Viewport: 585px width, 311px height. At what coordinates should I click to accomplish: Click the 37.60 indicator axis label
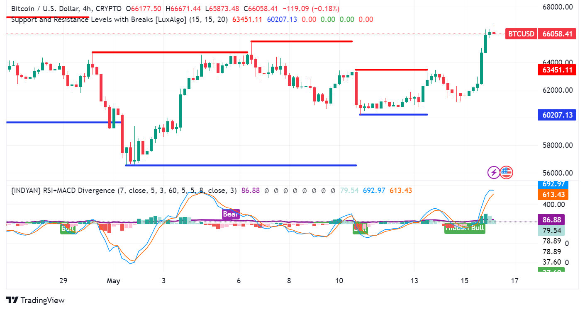[552, 262]
